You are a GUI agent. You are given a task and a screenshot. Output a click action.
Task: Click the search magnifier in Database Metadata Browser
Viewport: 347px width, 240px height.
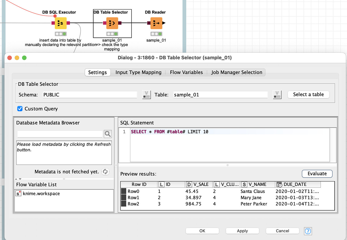click(x=108, y=134)
